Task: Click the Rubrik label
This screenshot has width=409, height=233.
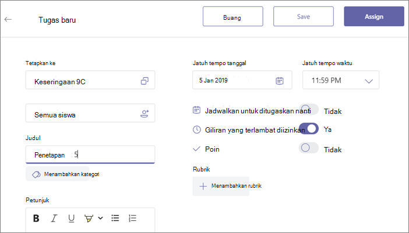Action: [202, 169]
